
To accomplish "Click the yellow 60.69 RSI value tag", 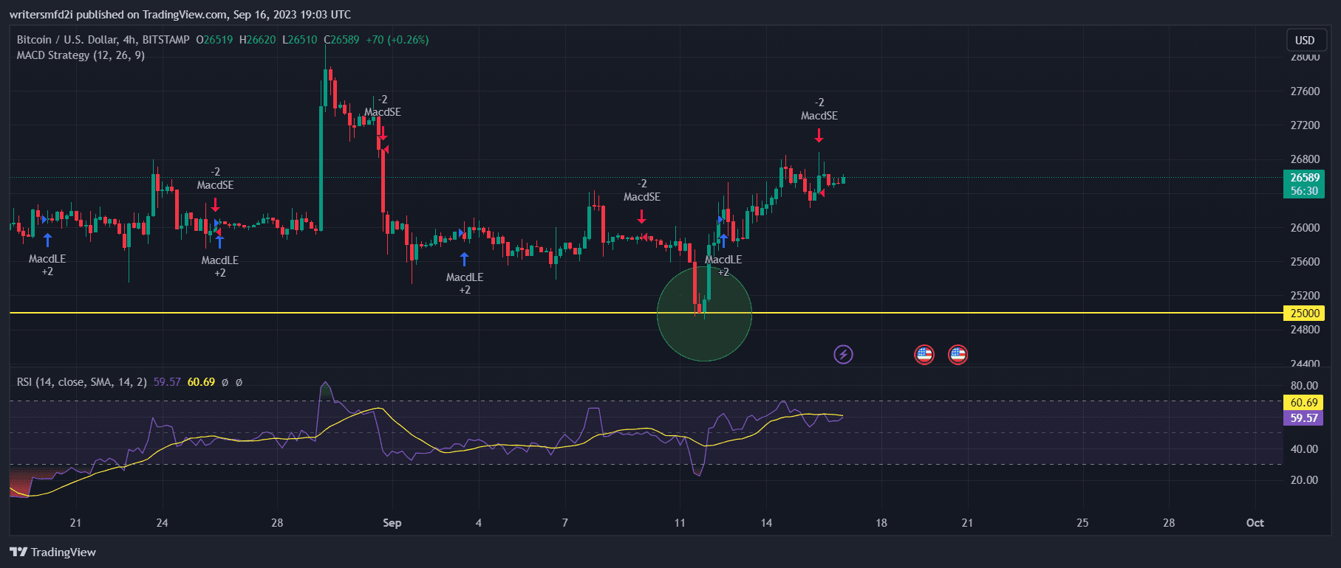I will tap(1304, 403).
